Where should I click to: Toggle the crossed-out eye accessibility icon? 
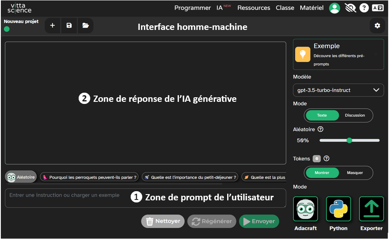click(x=350, y=8)
